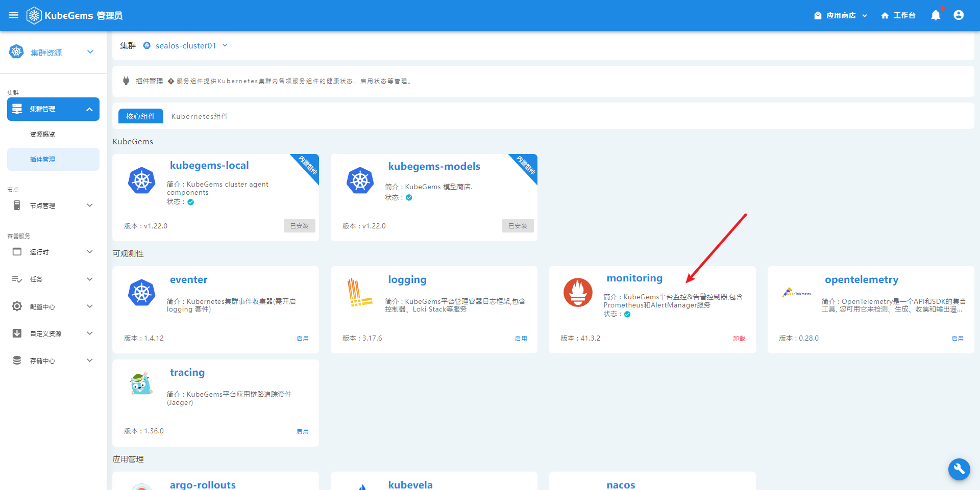Viewport: 980px width, 490px height.
Task: Open the hamburger menu icon
Action: (x=14, y=15)
